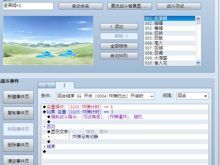Select 如果 变量 炸弹计时 == 3 line

125,112
